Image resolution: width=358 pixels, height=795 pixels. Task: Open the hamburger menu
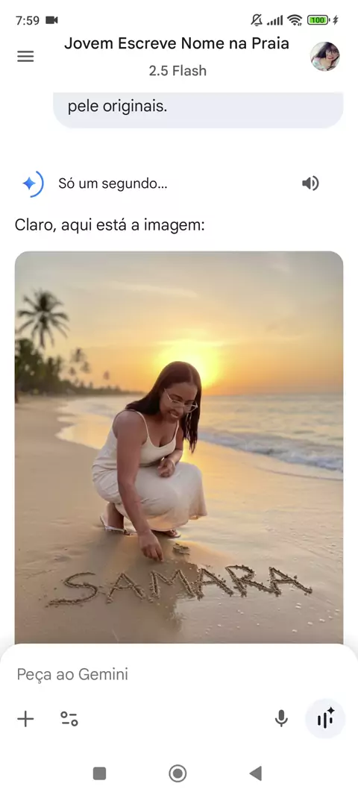25,56
